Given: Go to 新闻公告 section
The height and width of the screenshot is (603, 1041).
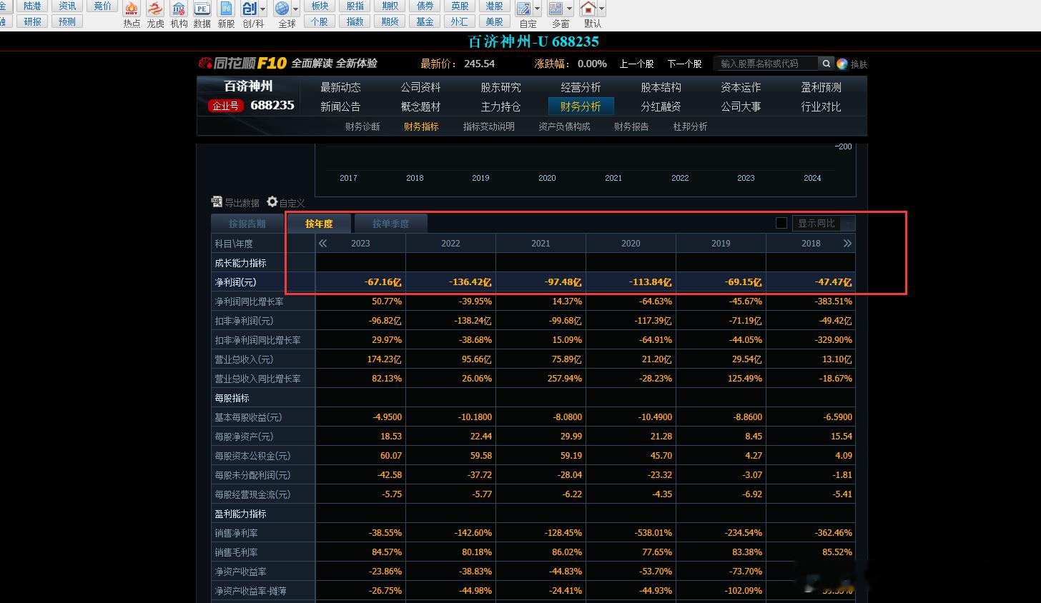Looking at the screenshot, I should [x=340, y=106].
